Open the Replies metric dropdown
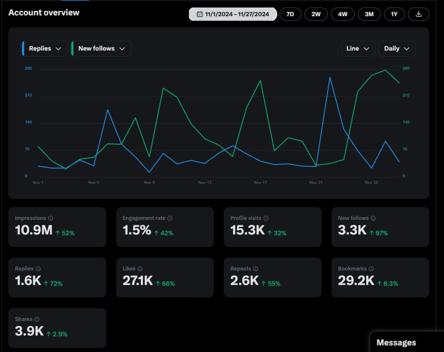This screenshot has width=444, height=352. (x=45, y=48)
